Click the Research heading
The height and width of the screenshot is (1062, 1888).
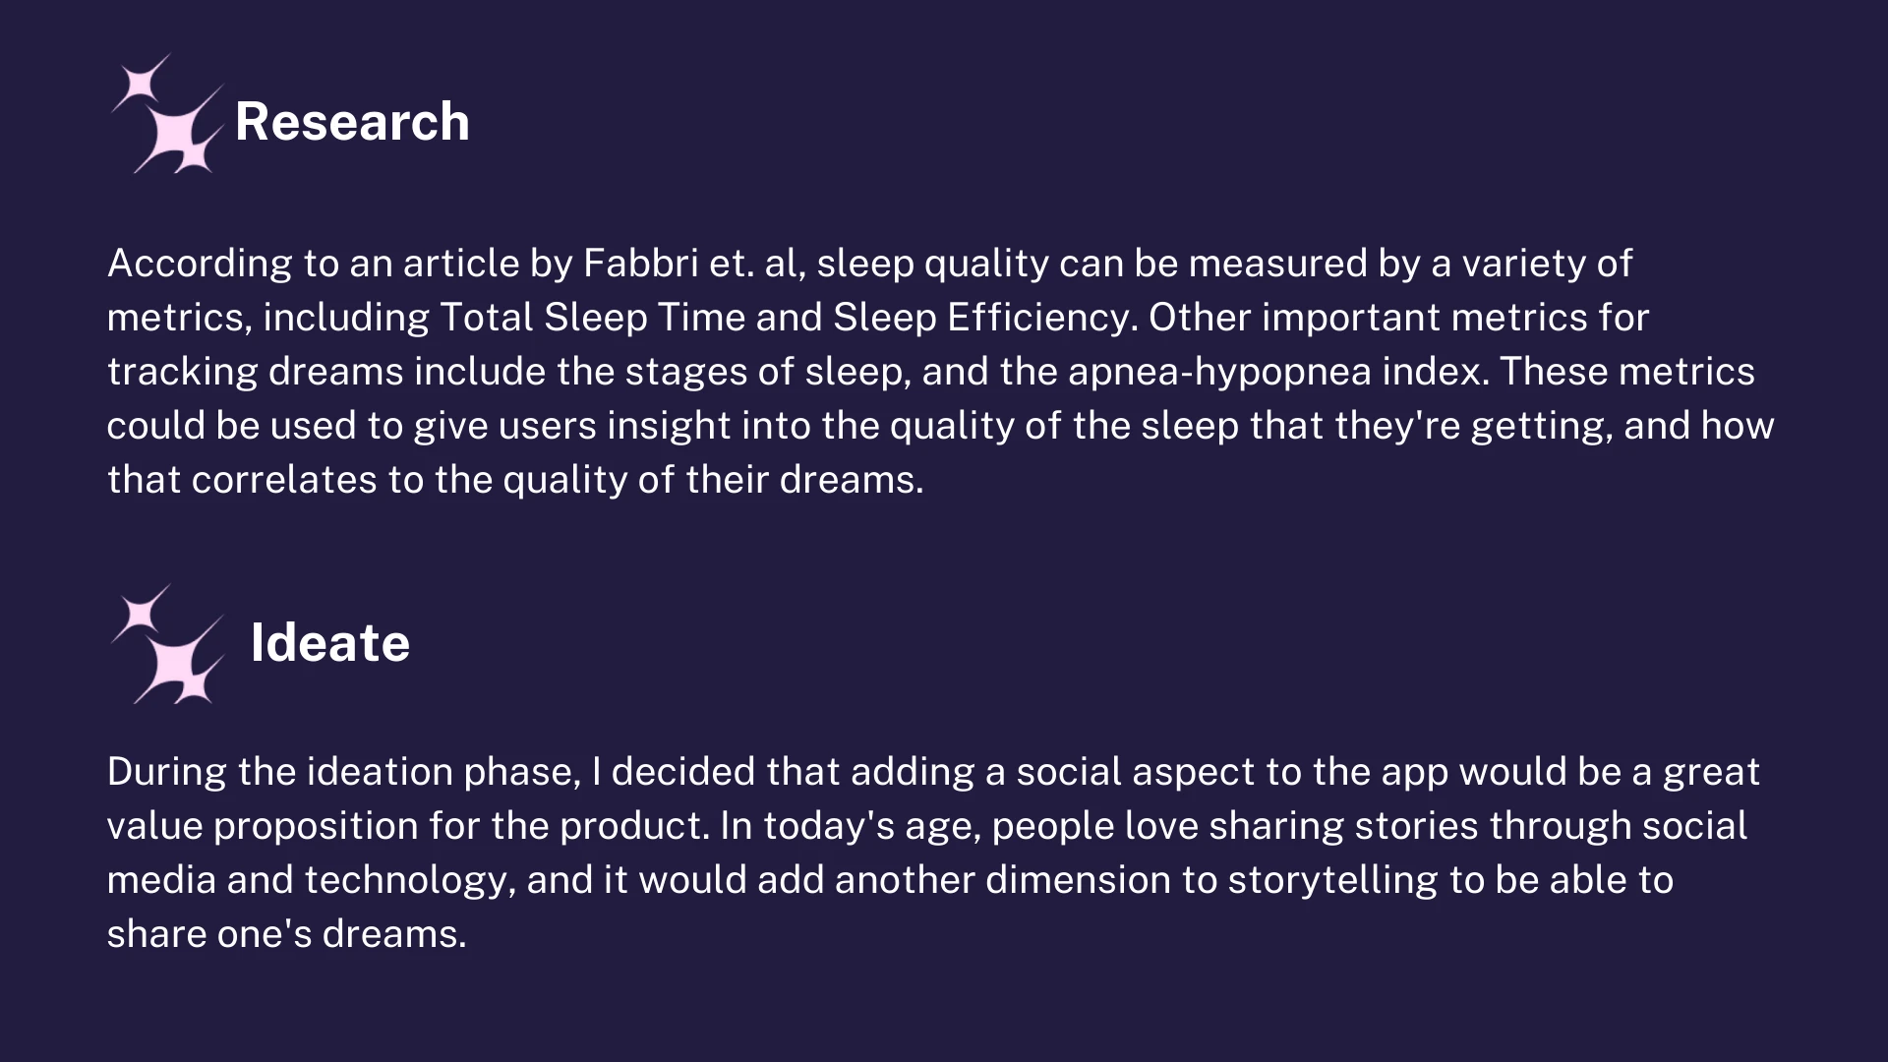click(352, 122)
